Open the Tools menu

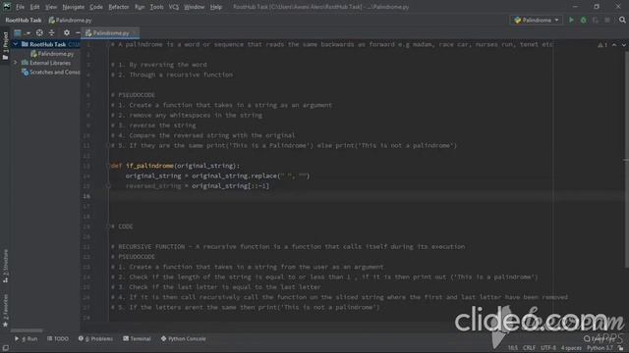coord(157,7)
